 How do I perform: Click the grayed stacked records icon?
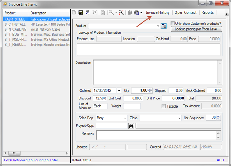pyautogui.click(x=130, y=12)
